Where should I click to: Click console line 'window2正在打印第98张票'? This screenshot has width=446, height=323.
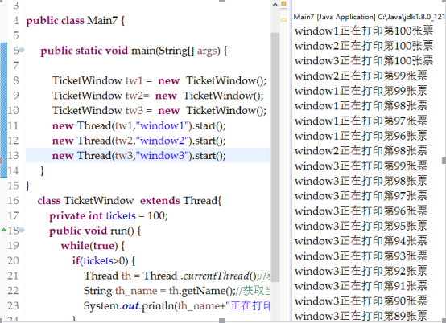[361, 151]
